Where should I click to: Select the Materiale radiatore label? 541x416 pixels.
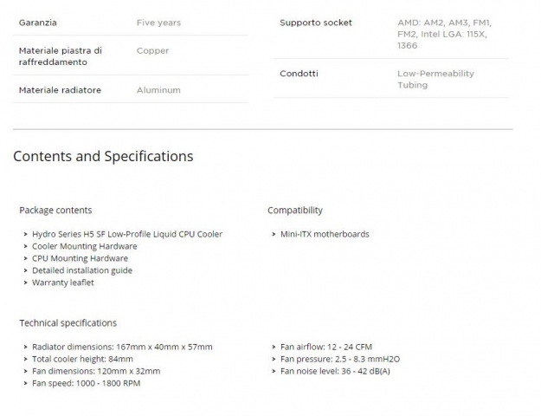pyautogui.click(x=60, y=90)
